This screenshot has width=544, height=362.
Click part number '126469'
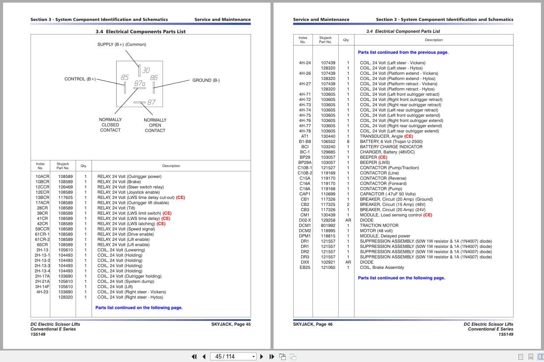tap(66, 187)
